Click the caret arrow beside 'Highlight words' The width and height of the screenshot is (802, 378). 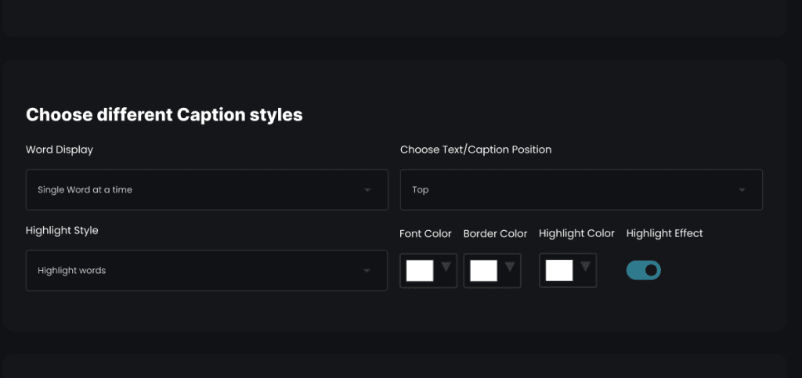pos(367,271)
